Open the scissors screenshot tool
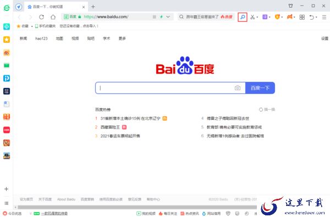The image size is (330, 217). pyautogui.click(x=252, y=17)
